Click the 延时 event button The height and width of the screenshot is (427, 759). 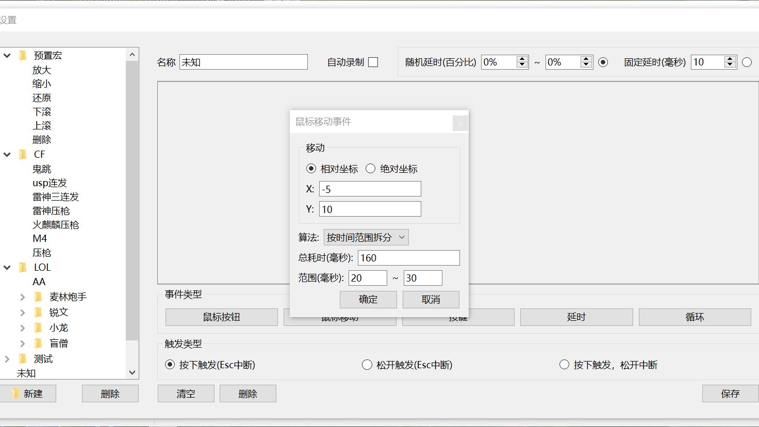(x=576, y=317)
